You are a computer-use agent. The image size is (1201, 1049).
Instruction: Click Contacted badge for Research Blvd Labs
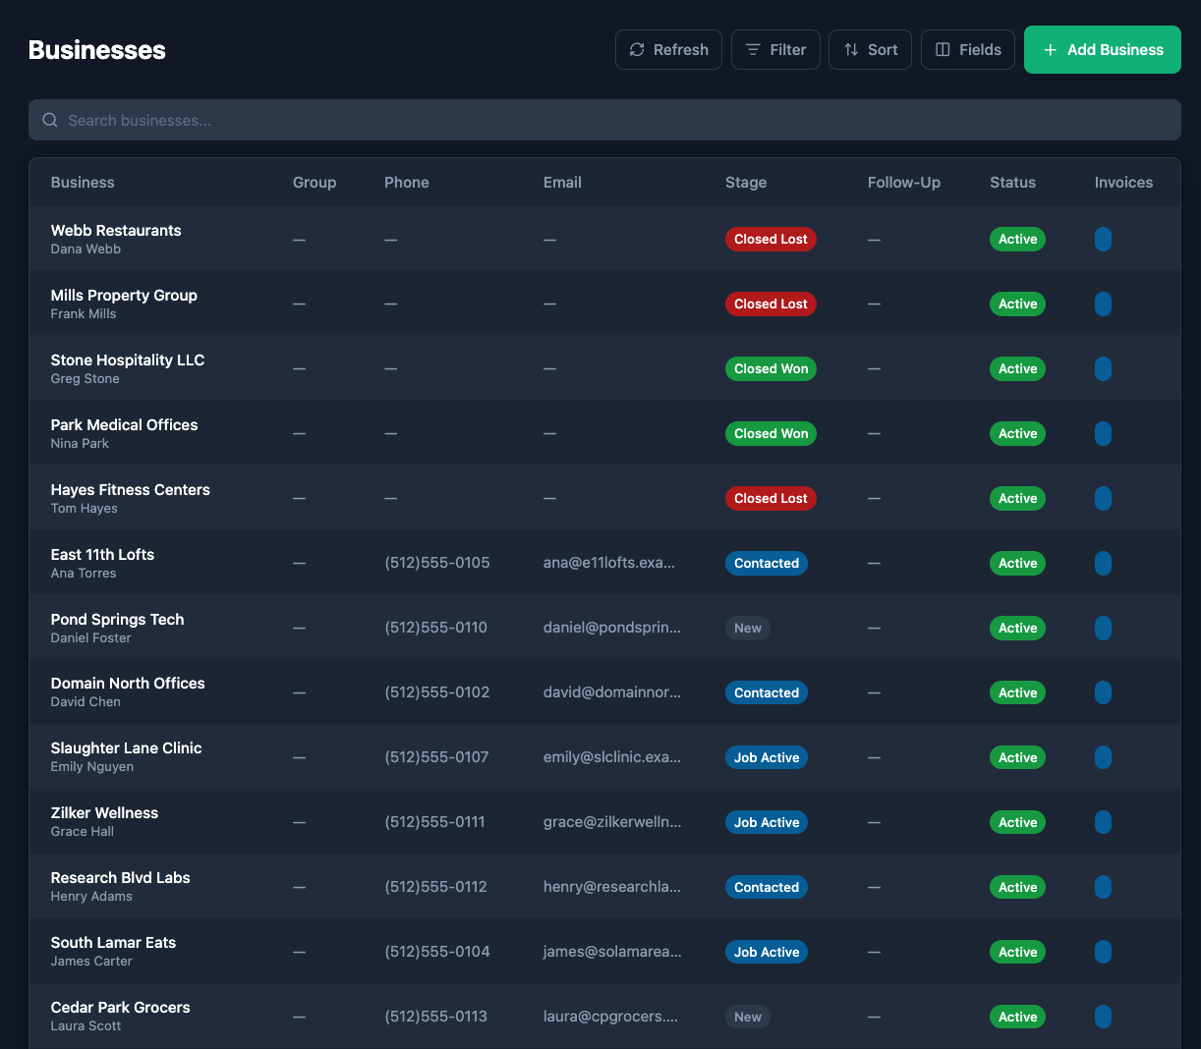[767, 887]
